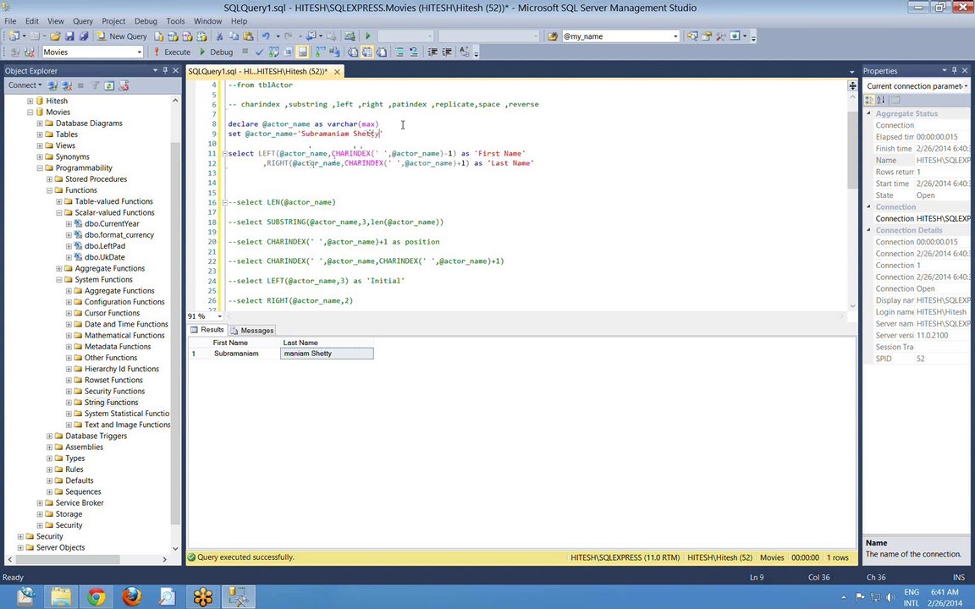
Task: Open the Query menu
Action: (83, 21)
